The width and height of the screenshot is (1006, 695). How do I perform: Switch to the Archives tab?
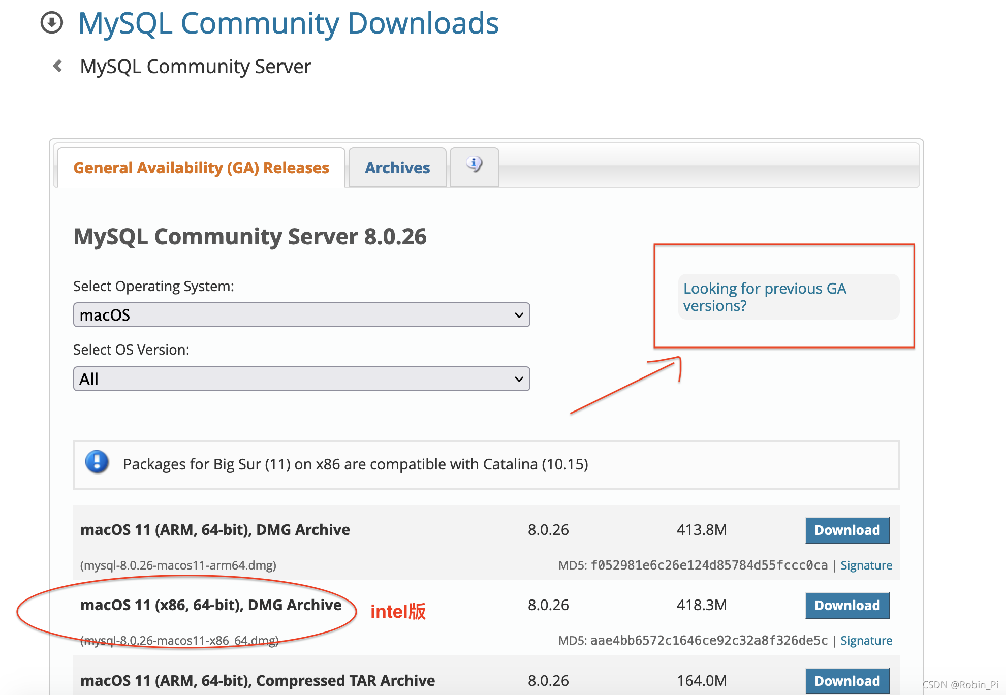pos(397,168)
